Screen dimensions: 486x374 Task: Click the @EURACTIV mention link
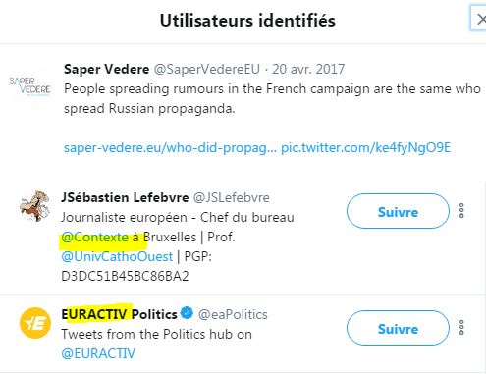coord(98,353)
